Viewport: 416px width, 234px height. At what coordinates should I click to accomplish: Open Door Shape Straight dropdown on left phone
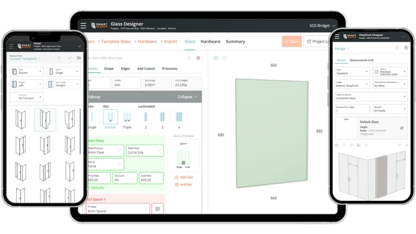click(x=64, y=84)
